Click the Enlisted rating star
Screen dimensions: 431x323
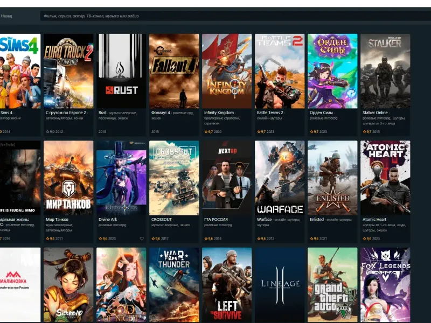(311, 238)
